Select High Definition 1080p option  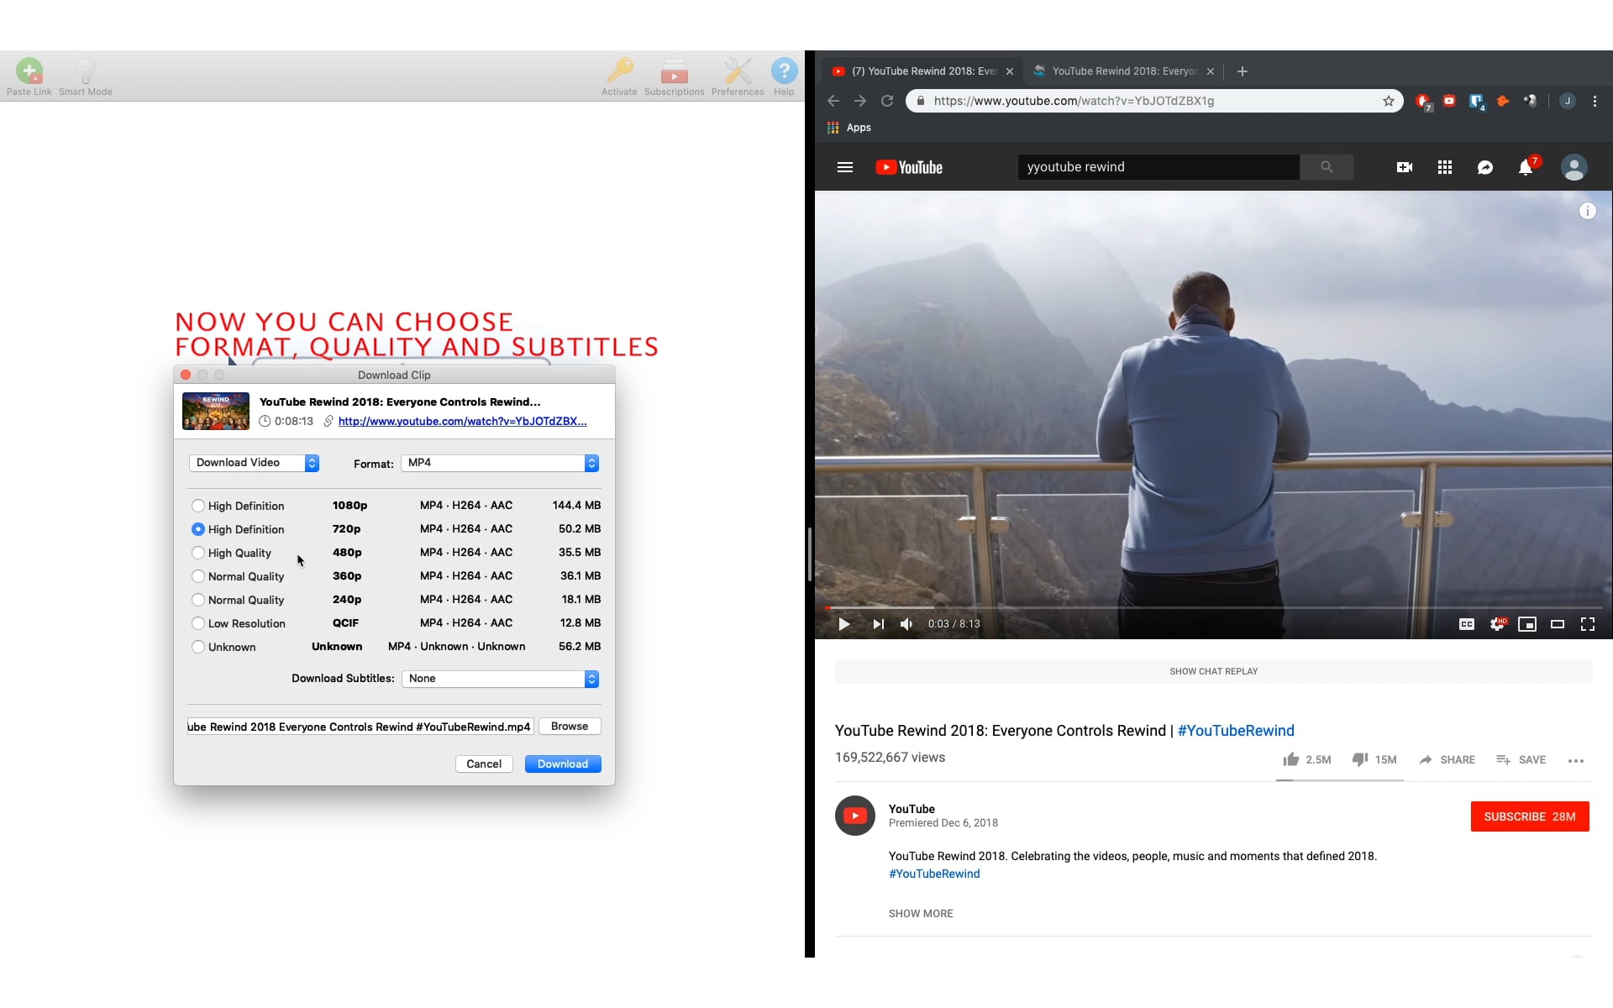click(x=197, y=505)
